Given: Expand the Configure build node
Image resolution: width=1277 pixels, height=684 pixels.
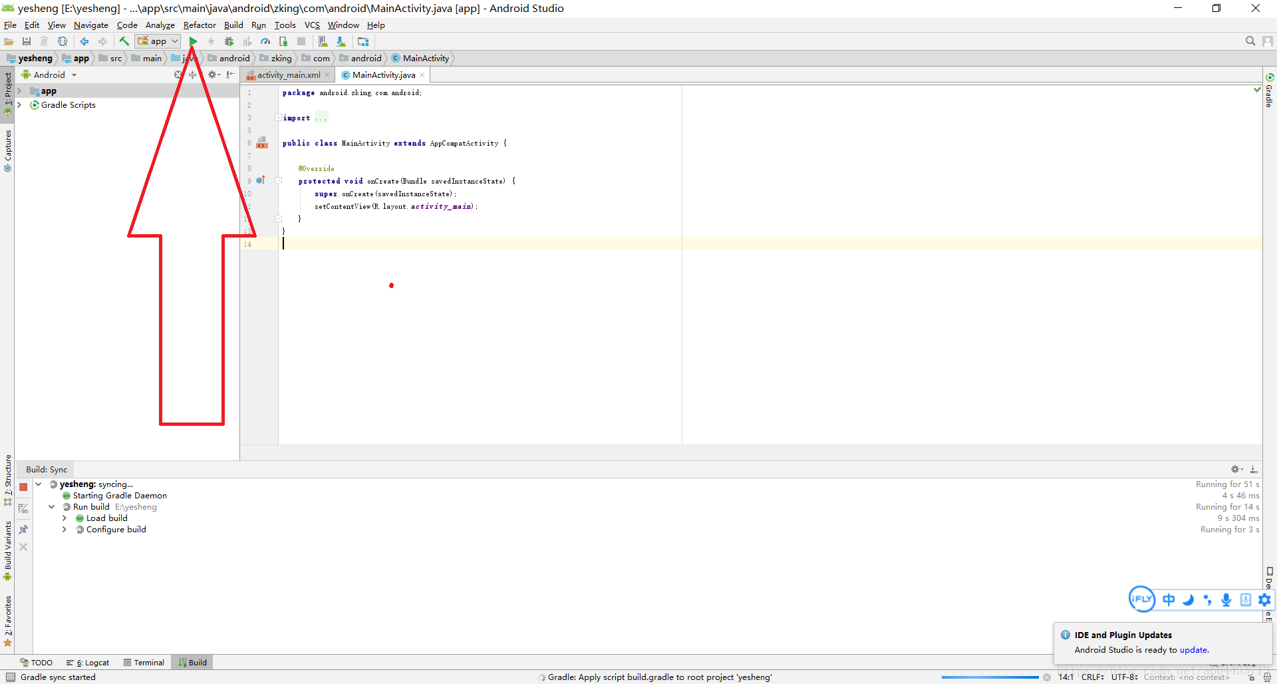Looking at the screenshot, I should (x=65, y=530).
